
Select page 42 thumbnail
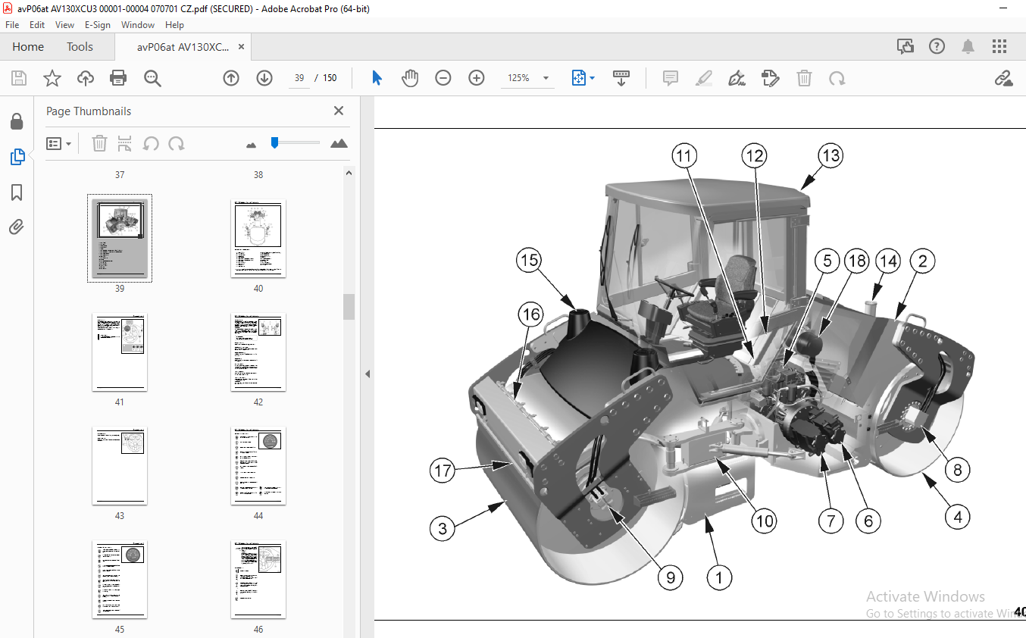[258, 352]
